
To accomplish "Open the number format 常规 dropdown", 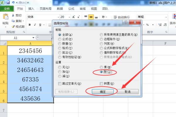I will coord(166,17).
